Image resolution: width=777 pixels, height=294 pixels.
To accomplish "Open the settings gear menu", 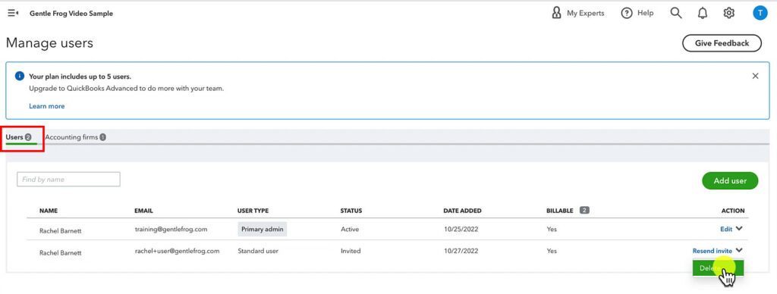I will (728, 14).
